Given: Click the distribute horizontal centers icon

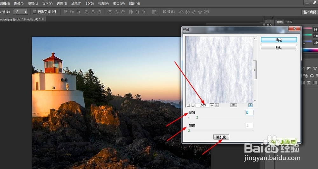Looking at the screenshot, I should [137, 12].
